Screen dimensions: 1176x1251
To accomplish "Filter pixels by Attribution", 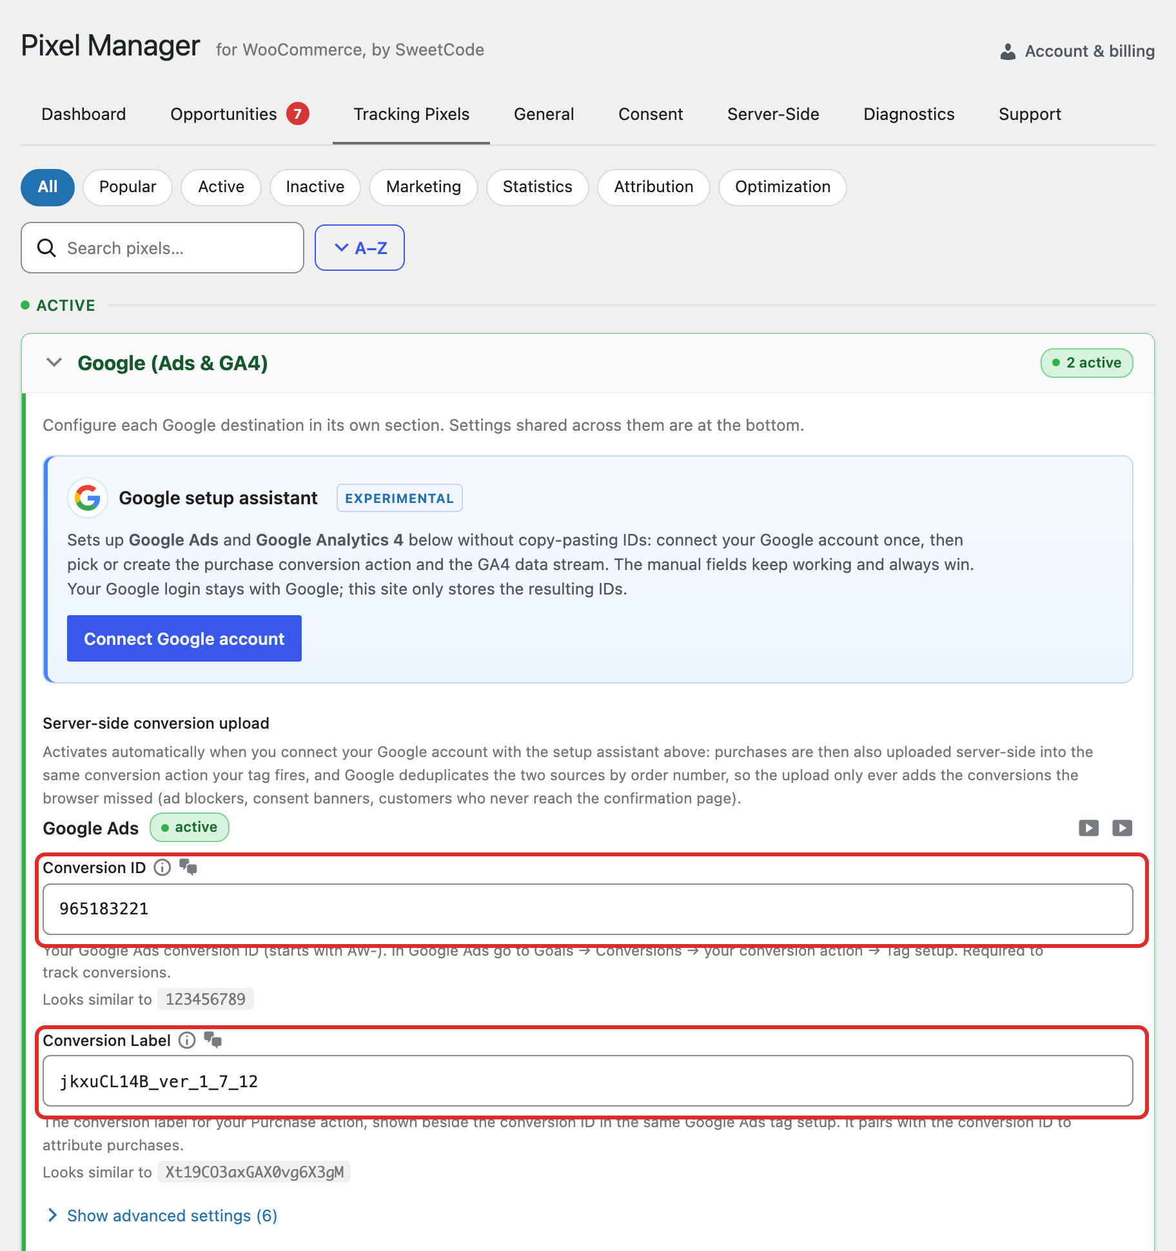I will point(654,187).
